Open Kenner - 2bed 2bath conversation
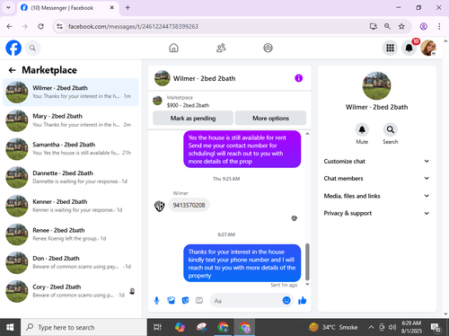This screenshot has width=449, height=336. (71, 206)
